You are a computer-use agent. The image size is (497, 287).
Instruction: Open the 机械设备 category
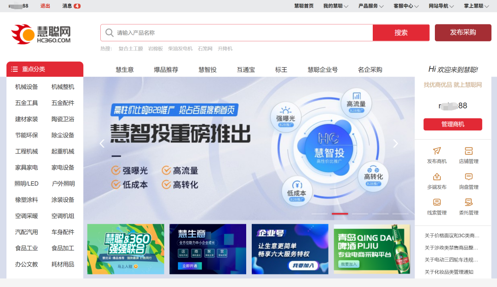[27, 87]
